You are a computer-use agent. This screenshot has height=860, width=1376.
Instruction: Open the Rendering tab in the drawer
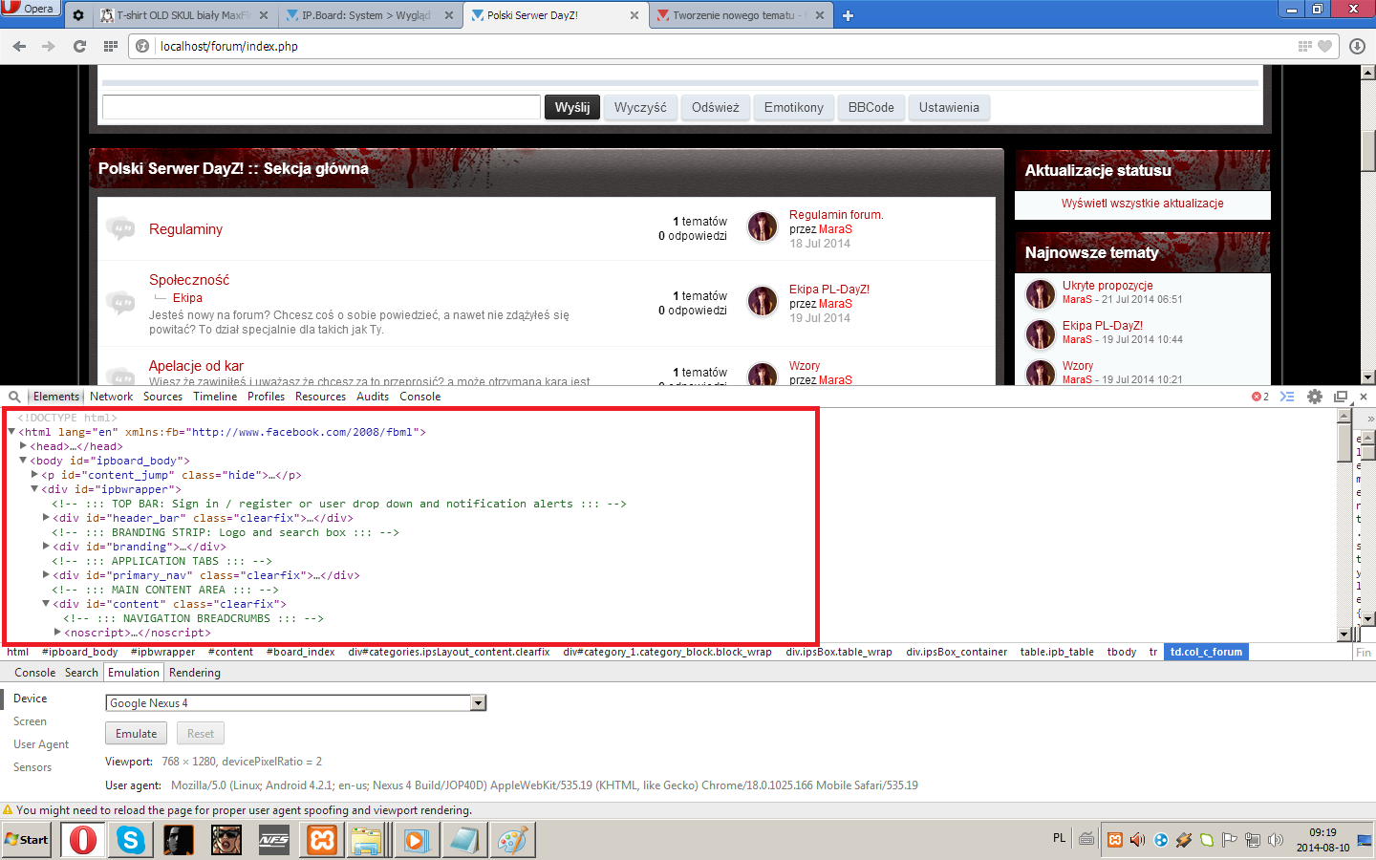coord(194,672)
